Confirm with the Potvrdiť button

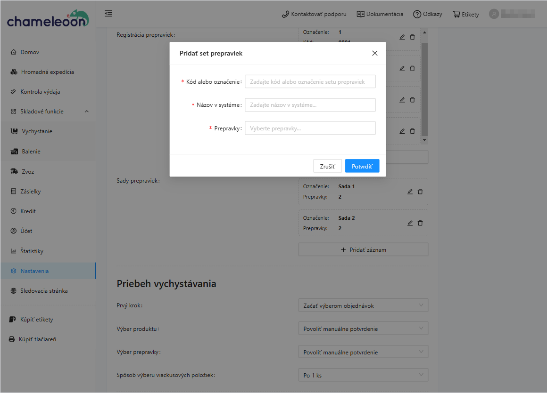[362, 166]
